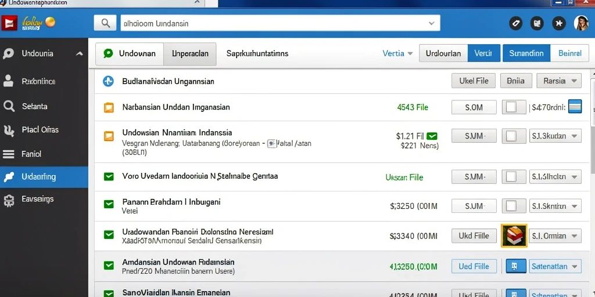The height and width of the screenshot is (297, 595).
Task: Tick the checkbox on Narbansian Unddan row
Action: [x=511, y=107]
